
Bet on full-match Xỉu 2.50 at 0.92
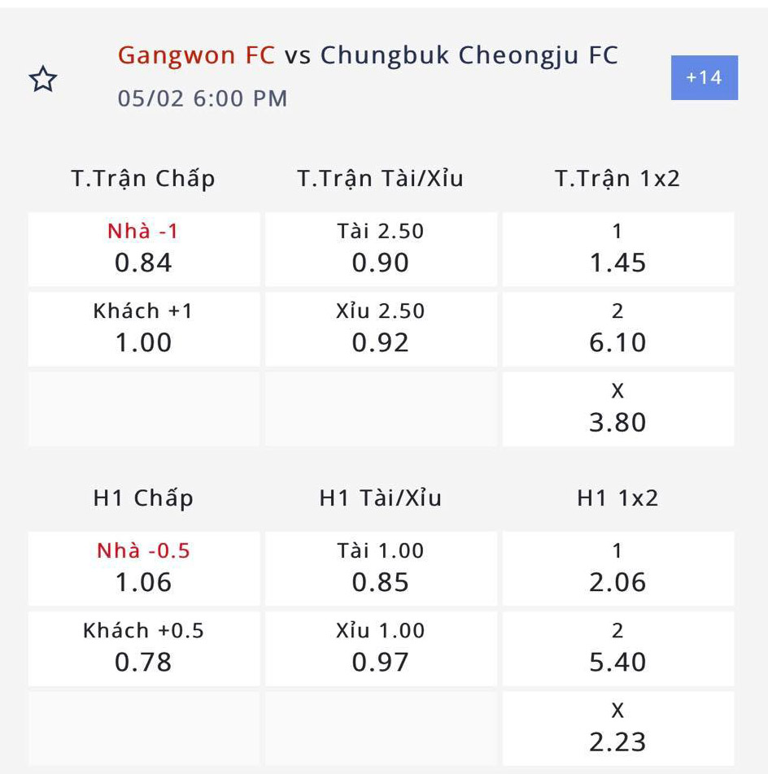point(381,328)
